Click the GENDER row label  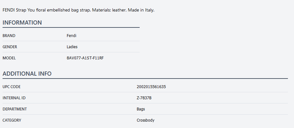pyautogui.click(x=10, y=47)
